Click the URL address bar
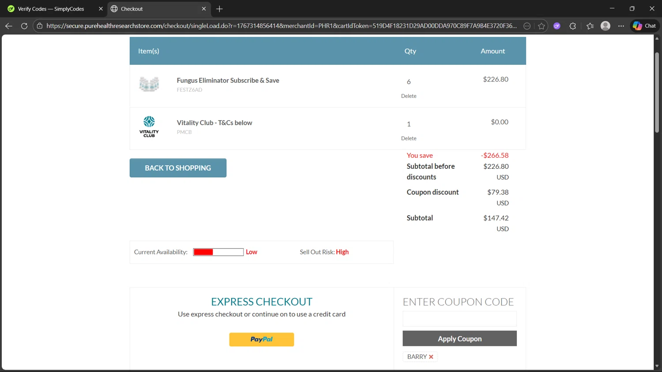This screenshot has width=662, height=372. point(281,26)
